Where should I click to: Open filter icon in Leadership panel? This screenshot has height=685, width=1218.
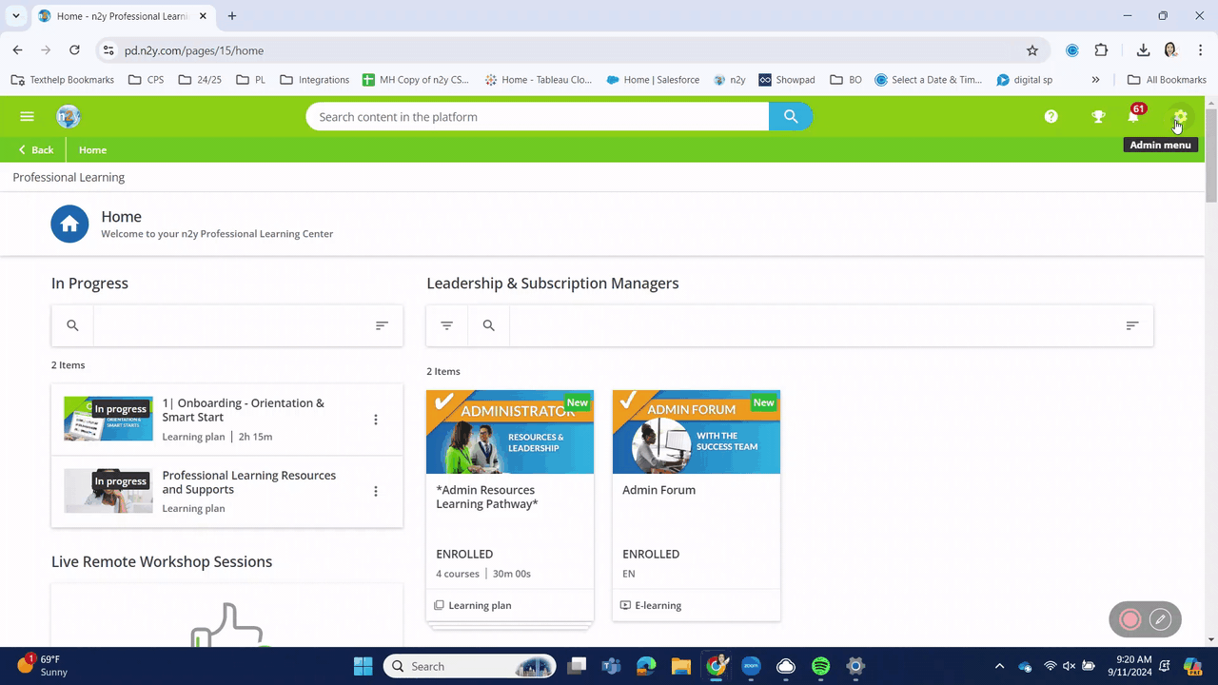(447, 325)
